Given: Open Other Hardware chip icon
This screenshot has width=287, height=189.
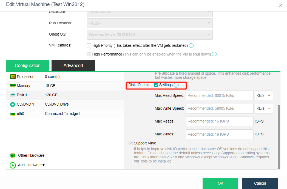Looking at the screenshot, I should point(13,155).
